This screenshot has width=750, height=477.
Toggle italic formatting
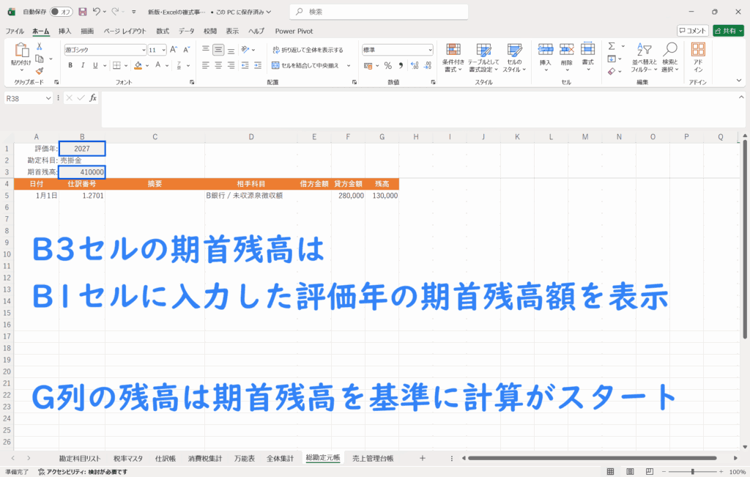click(81, 65)
